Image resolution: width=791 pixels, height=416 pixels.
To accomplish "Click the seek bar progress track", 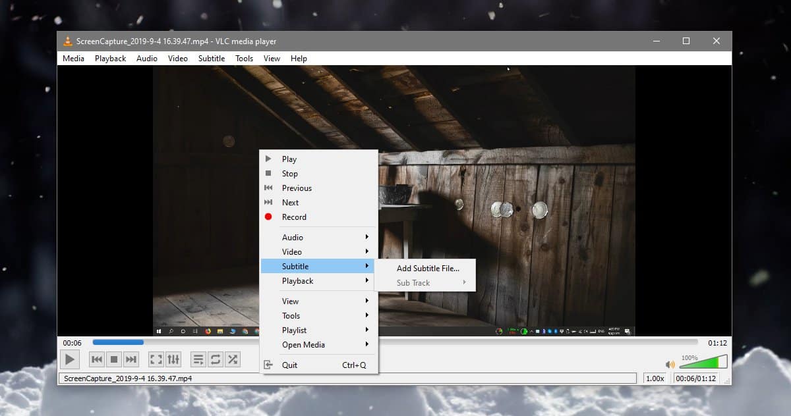I will [x=395, y=342].
